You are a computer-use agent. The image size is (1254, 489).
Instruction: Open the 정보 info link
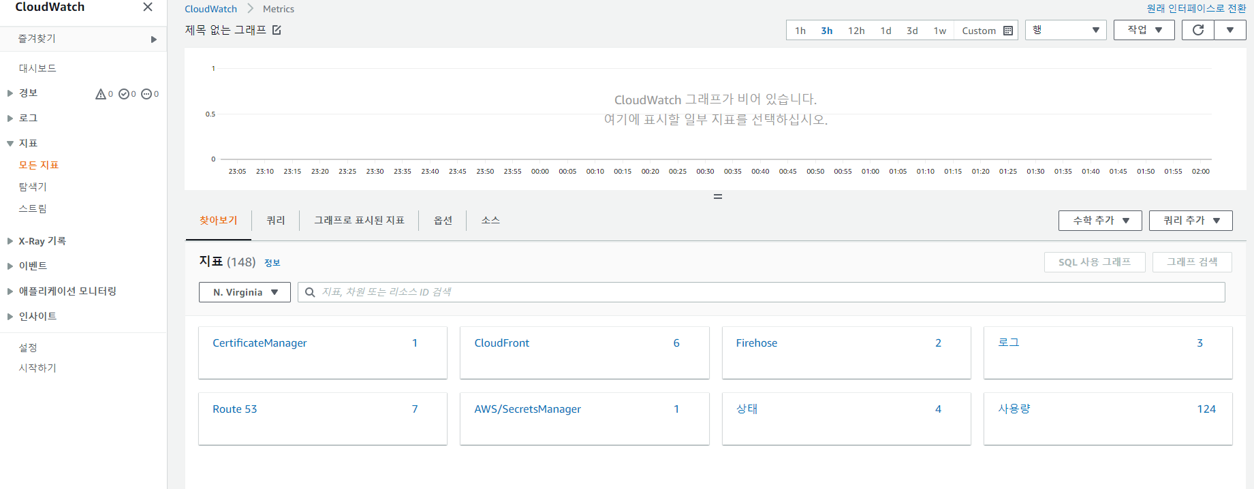272,263
